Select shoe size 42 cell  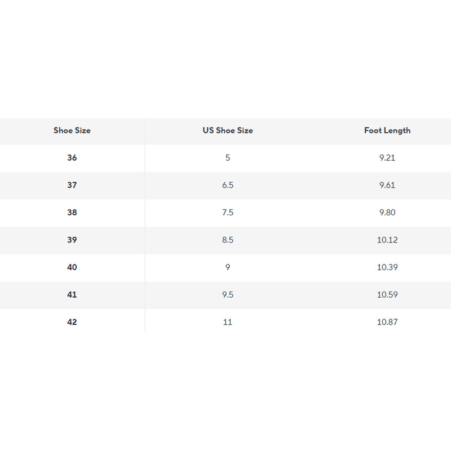click(72, 322)
